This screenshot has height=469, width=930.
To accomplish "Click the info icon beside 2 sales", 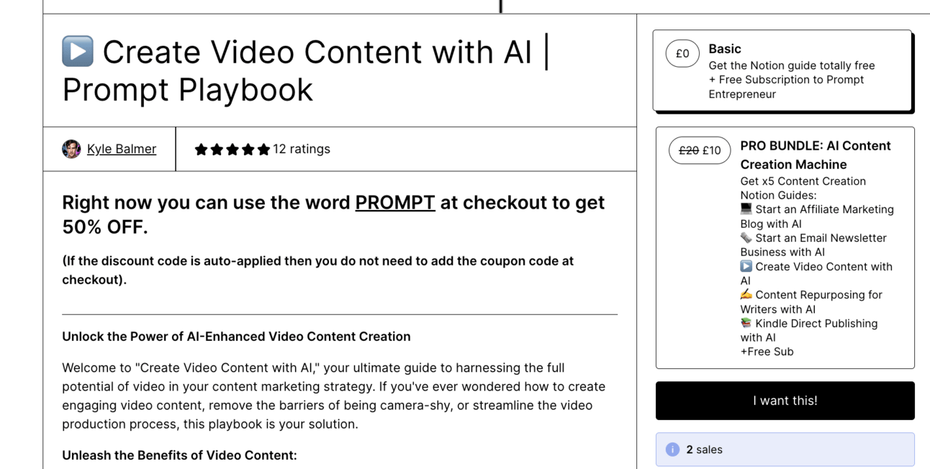I will [x=672, y=450].
